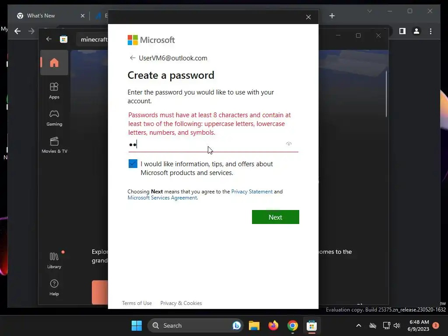Open Google Chrome from taskbar
This screenshot has width=448, height=336.
(293, 325)
